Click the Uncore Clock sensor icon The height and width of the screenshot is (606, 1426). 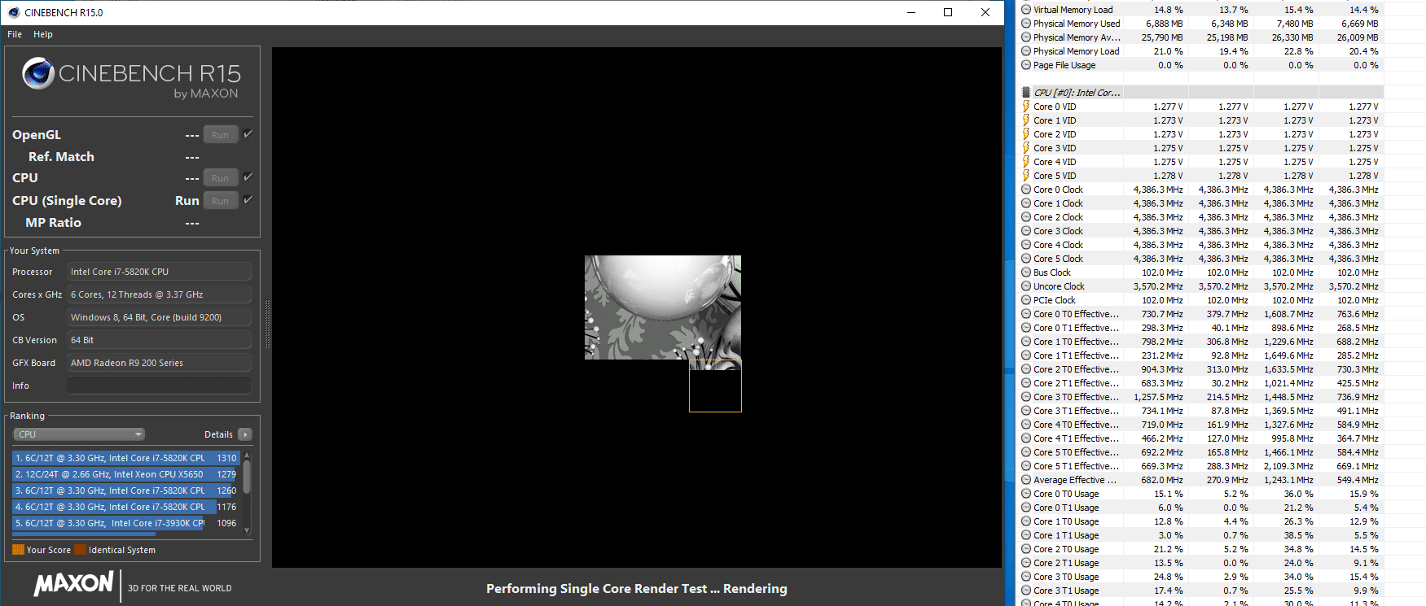(x=1026, y=286)
